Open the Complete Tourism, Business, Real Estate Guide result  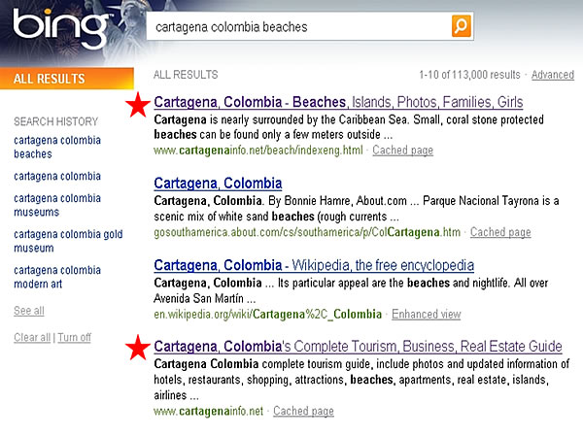coord(358,346)
